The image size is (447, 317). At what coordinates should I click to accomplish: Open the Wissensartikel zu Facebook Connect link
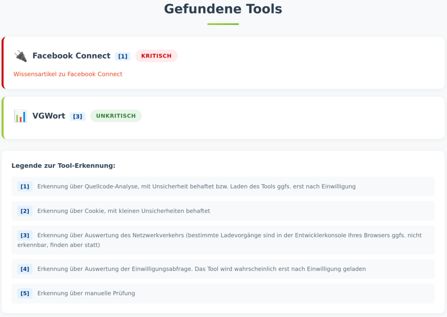tap(68, 74)
